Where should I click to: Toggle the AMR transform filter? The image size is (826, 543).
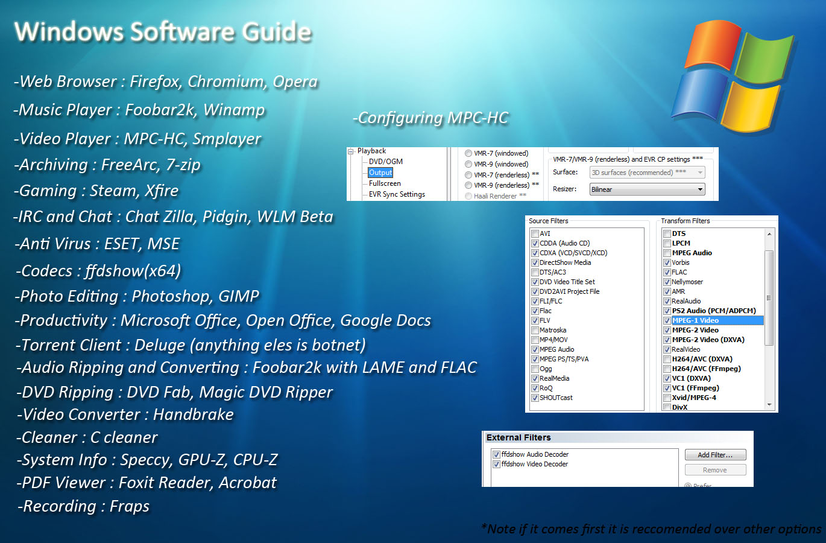[x=667, y=292]
